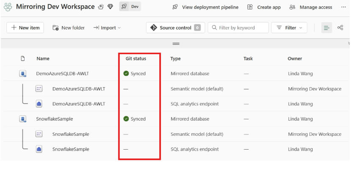This screenshot has height=188, width=351.
Task: Switch to list view layout
Action: [326, 28]
